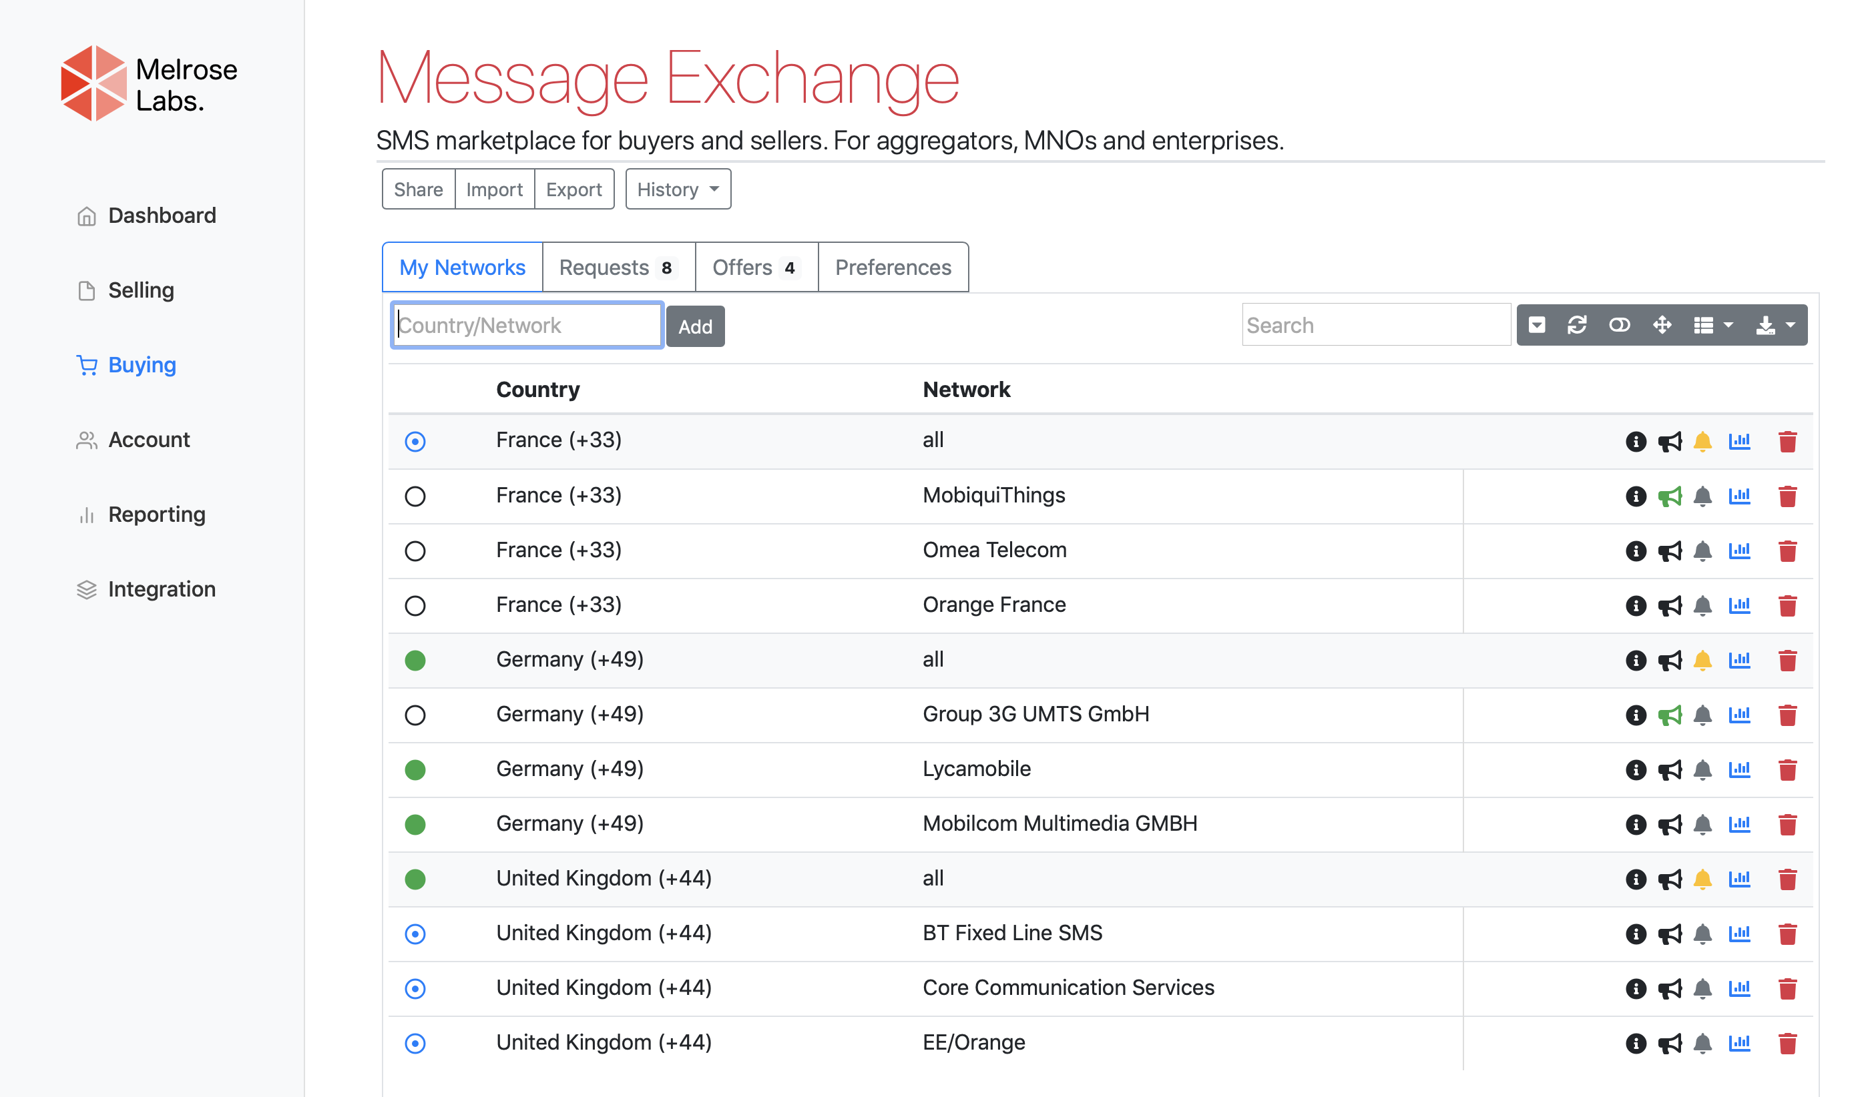Select the Group 3G UMTS GmbH radio button
This screenshot has height=1097, width=1864.
coord(415,715)
